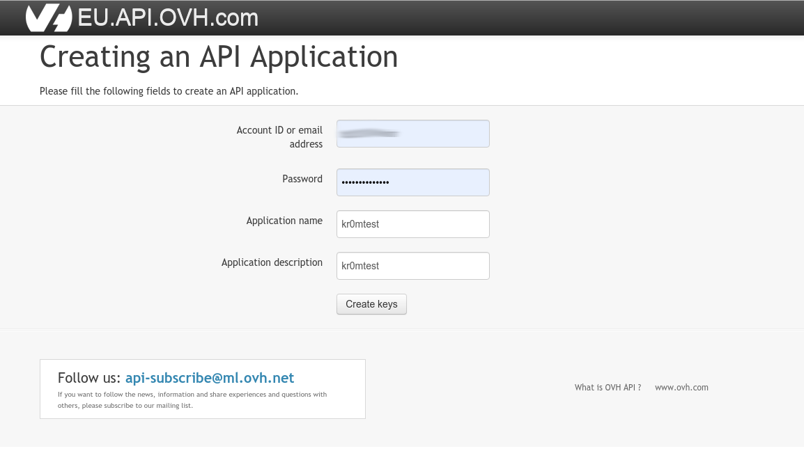Screen dimensions: 804x467
Task: Click into the Application description field
Action: [412, 266]
